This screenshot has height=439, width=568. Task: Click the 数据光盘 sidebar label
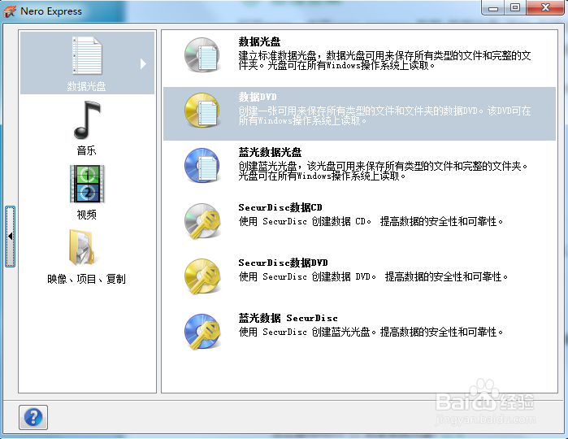[87, 86]
